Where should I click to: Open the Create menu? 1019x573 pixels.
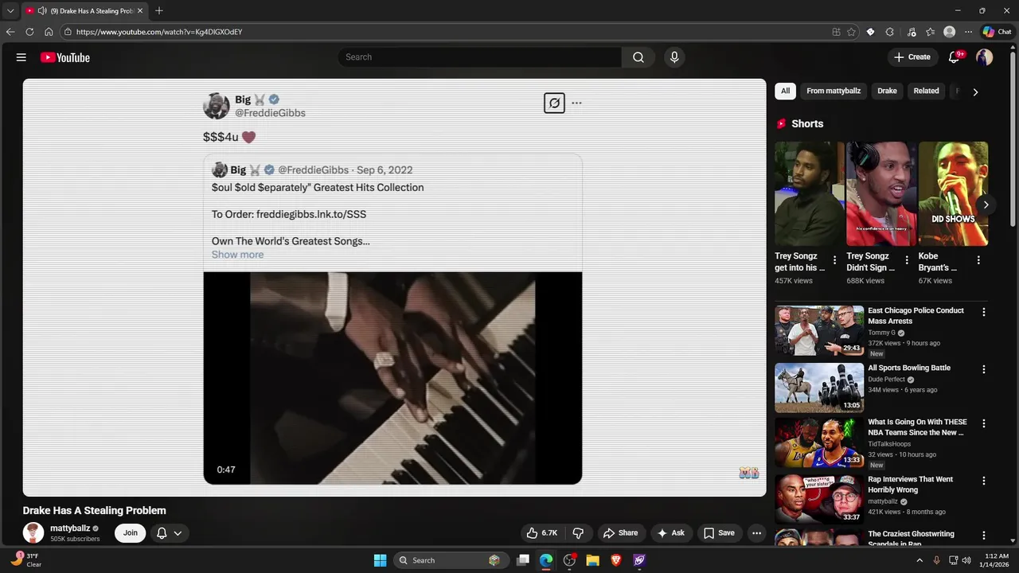click(912, 57)
